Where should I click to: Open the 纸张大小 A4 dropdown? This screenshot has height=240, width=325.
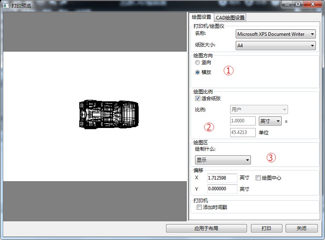(x=276, y=45)
